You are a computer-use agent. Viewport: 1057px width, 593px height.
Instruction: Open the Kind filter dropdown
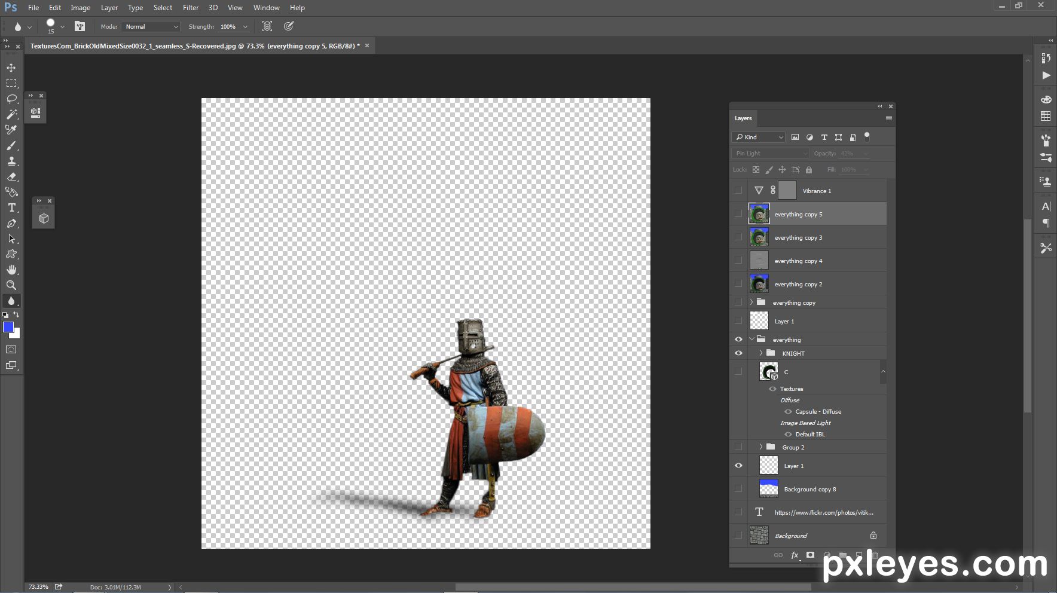pyautogui.click(x=758, y=137)
